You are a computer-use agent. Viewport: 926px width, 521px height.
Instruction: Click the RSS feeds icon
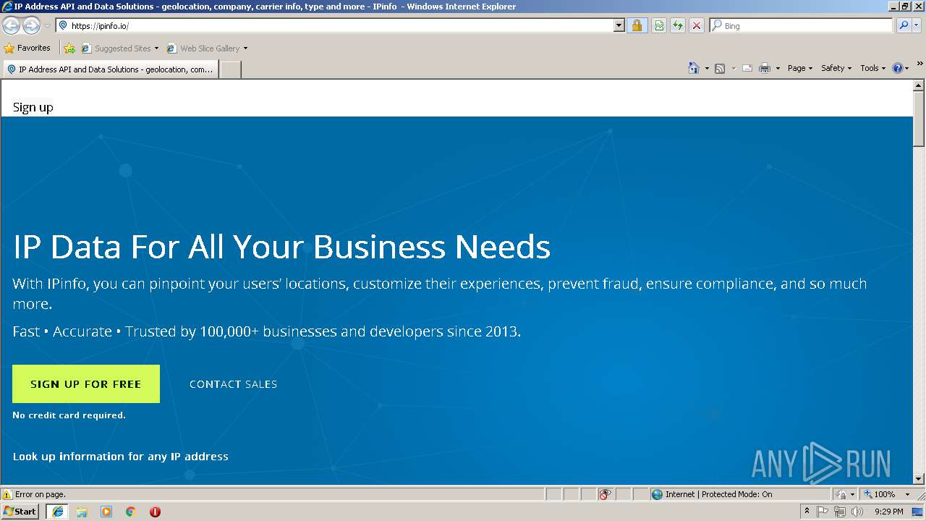coord(720,68)
